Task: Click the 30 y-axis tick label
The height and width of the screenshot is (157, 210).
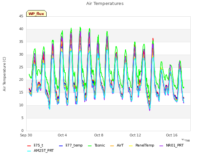Action: coord(21,54)
